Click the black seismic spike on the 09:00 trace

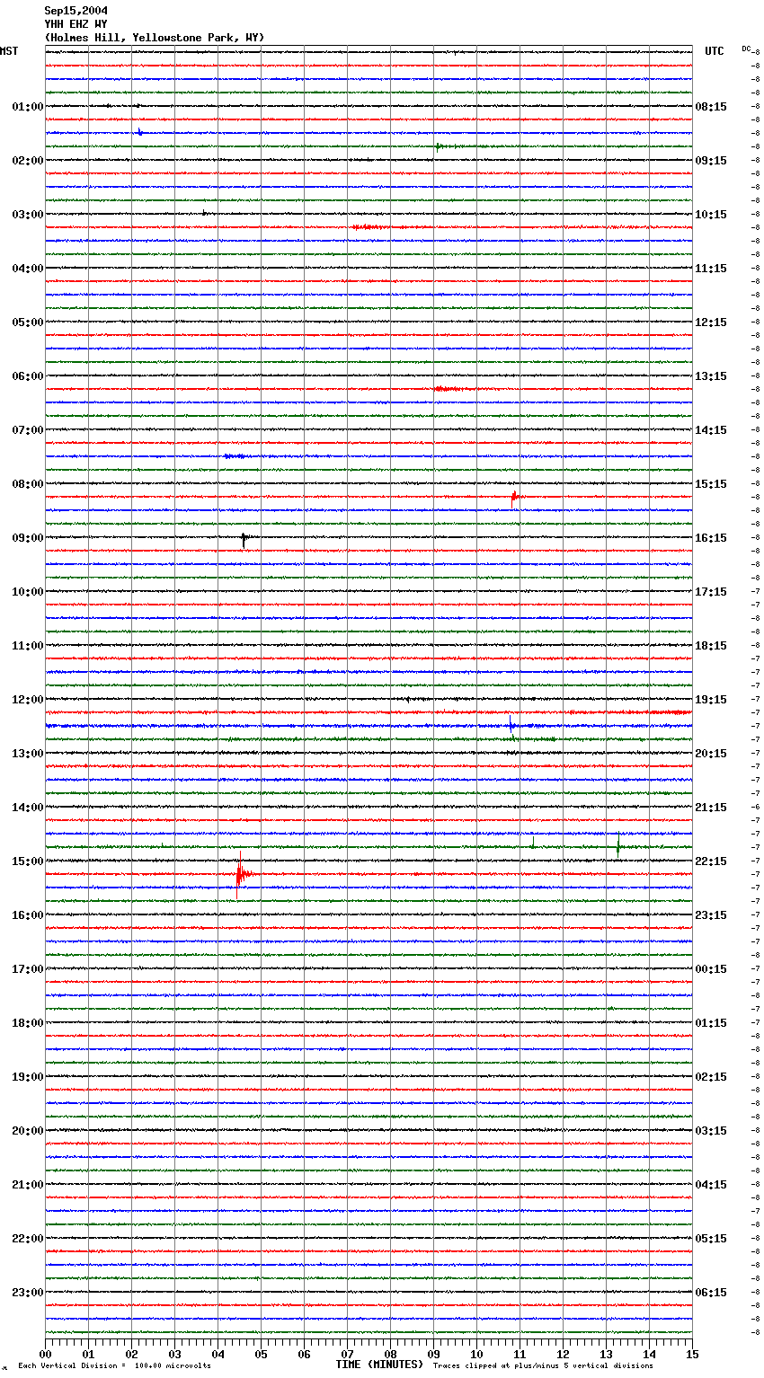244,539
